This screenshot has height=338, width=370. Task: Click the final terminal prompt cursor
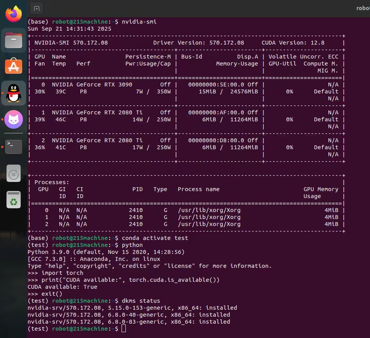pyautogui.click(x=123, y=329)
